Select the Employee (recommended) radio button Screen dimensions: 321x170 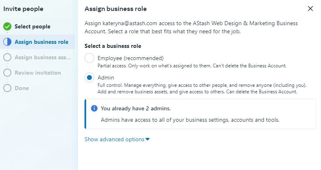(89, 58)
